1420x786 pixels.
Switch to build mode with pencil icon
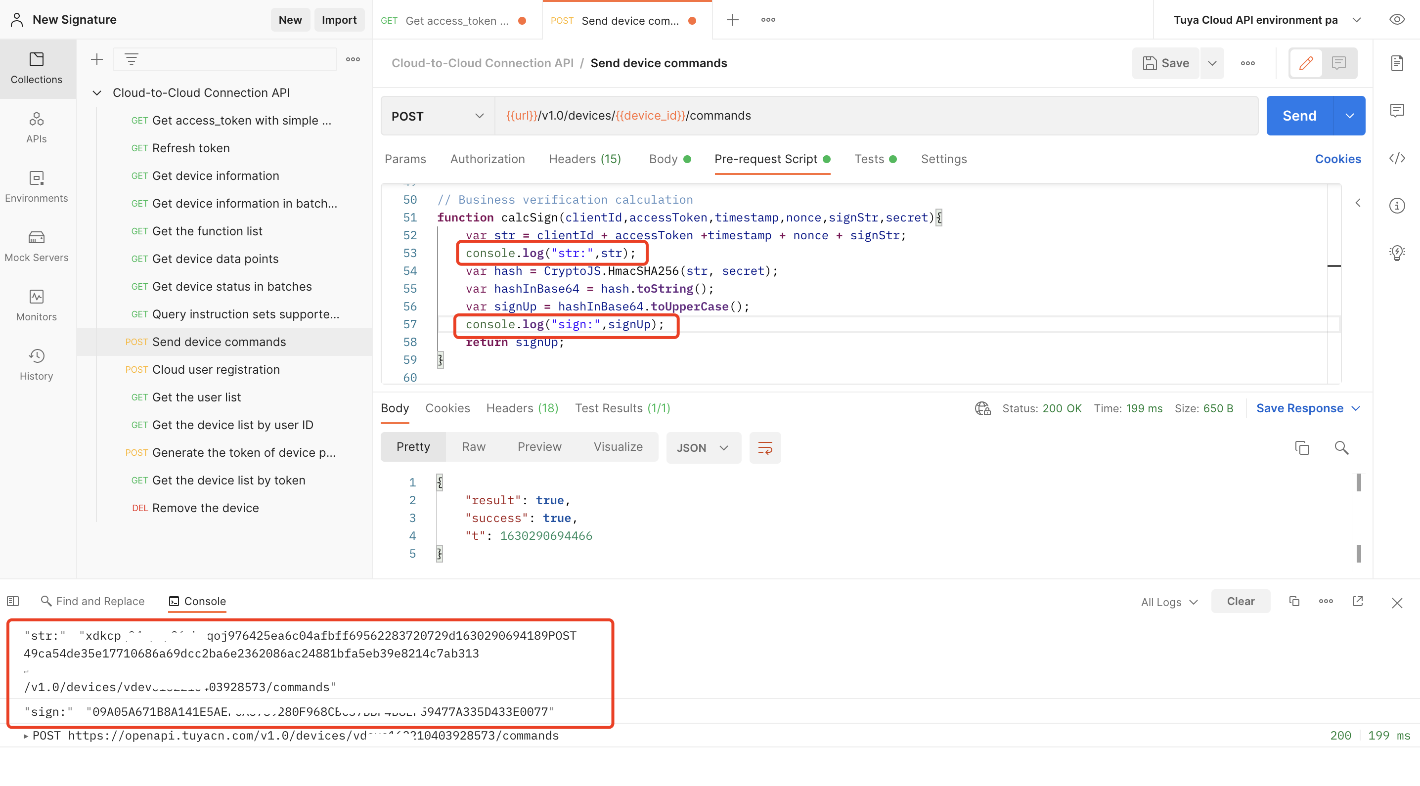pos(1306,63)
